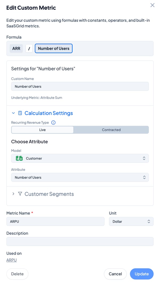Click inside the empty Description field
The height and width of the screenshot is (285, 160).
[x=80, y=241]
